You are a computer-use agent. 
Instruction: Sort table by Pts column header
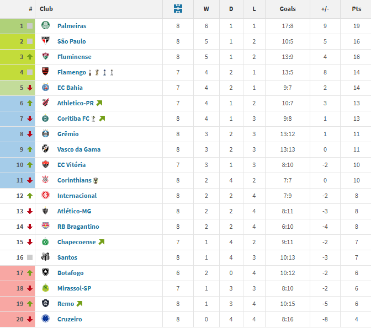[x=356, y=9]
